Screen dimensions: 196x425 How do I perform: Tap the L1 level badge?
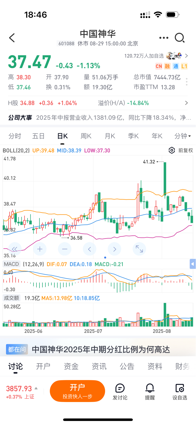click(x=184, y=66)
